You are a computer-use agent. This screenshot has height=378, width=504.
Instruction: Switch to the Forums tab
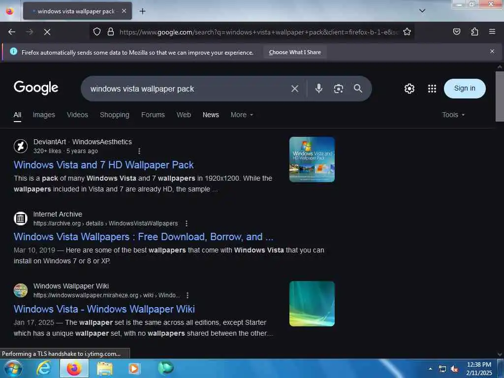click(x=153, y=115)
